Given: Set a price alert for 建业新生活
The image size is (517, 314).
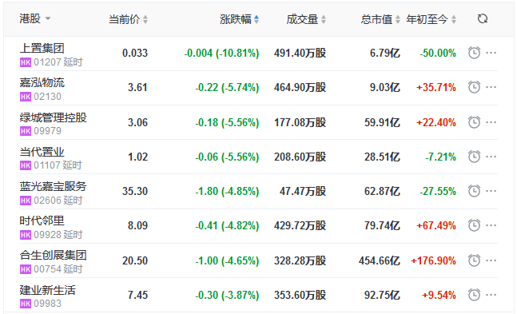Looking at the screenshot, I should click(474, 295).
